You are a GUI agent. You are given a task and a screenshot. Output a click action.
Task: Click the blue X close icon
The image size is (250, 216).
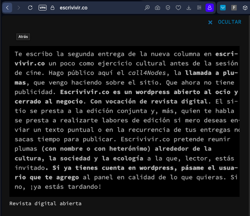(x=210, y=22)
